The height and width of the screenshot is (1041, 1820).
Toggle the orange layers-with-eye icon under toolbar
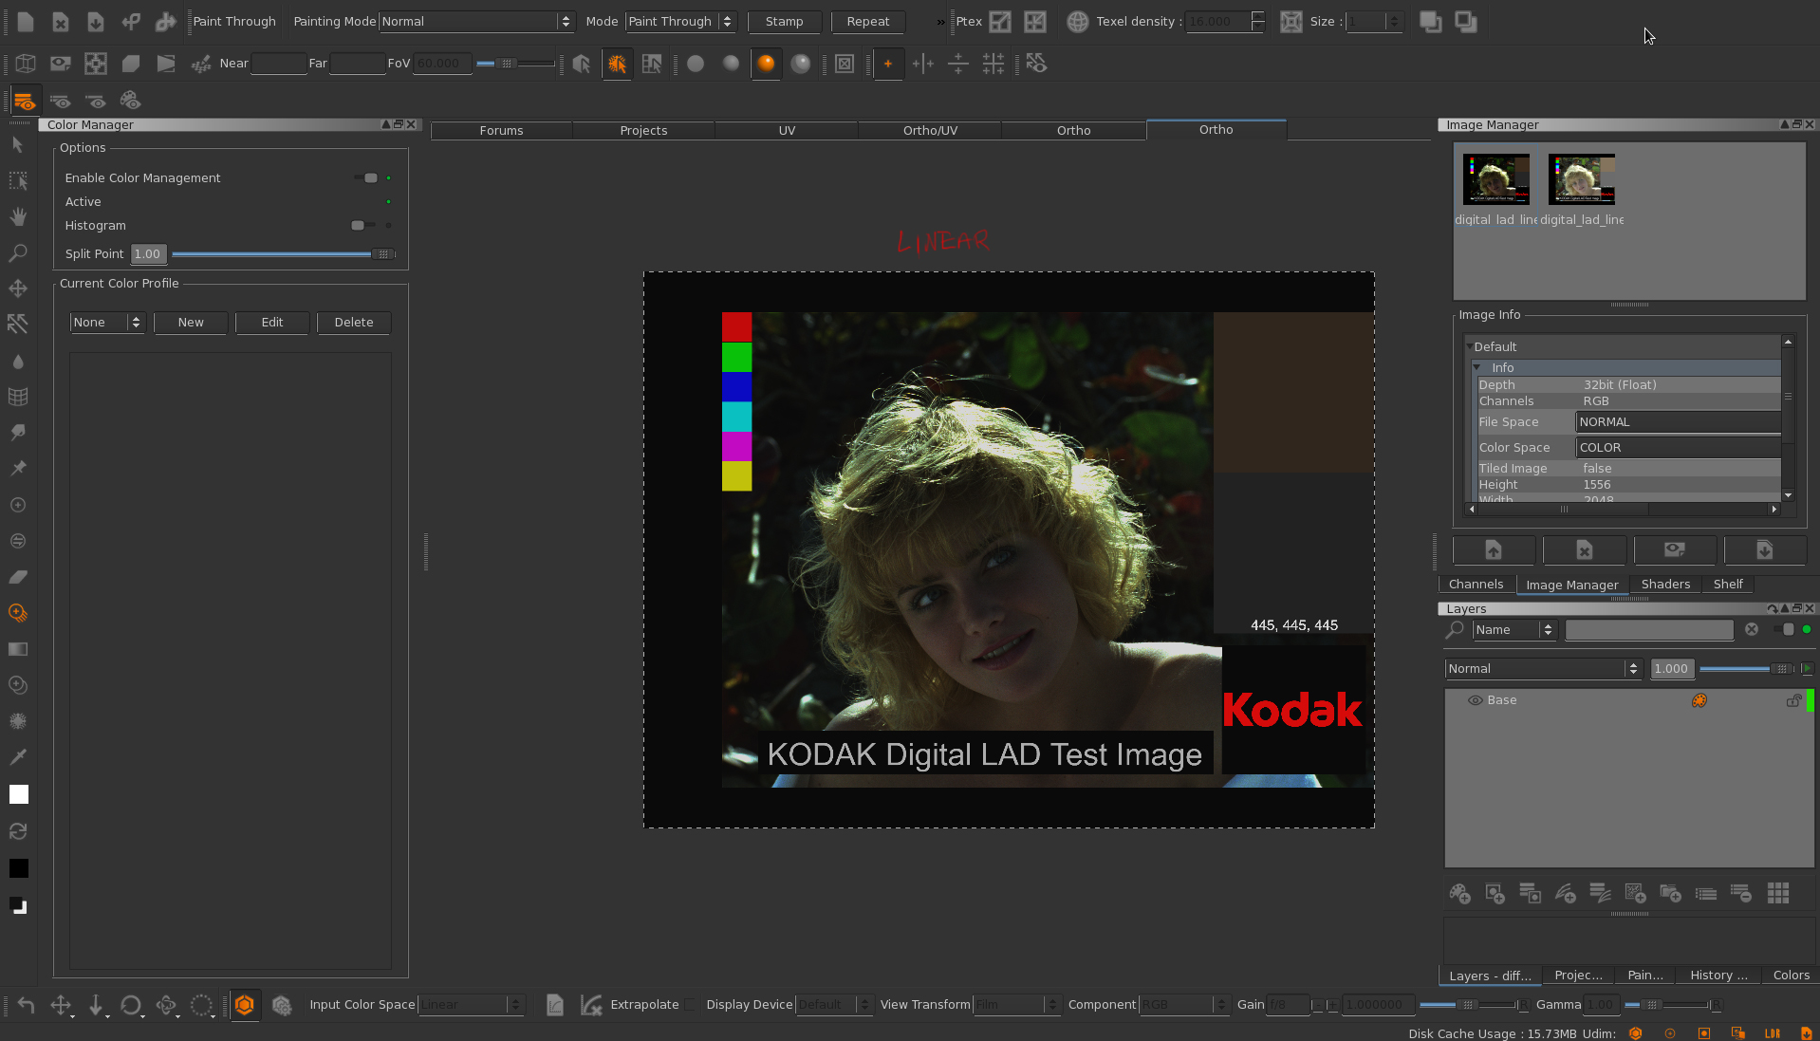coord(25,100)
